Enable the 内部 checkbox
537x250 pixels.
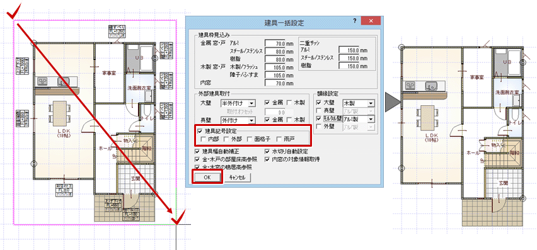204,139
